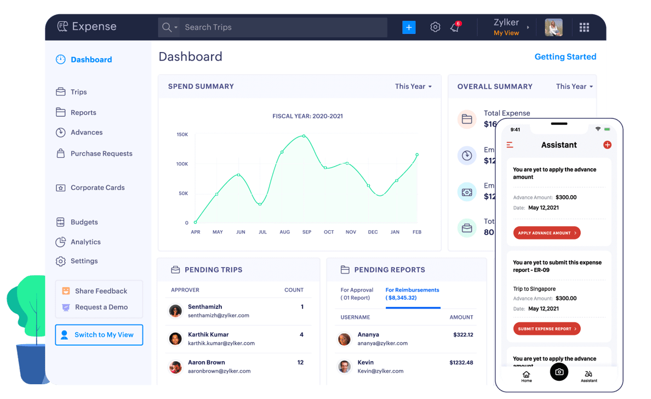Open the Overall Summary 'This Year' dropdown
Image resolution: width=651 pixels, height=399 pixels.
click(x=573, y=86)
